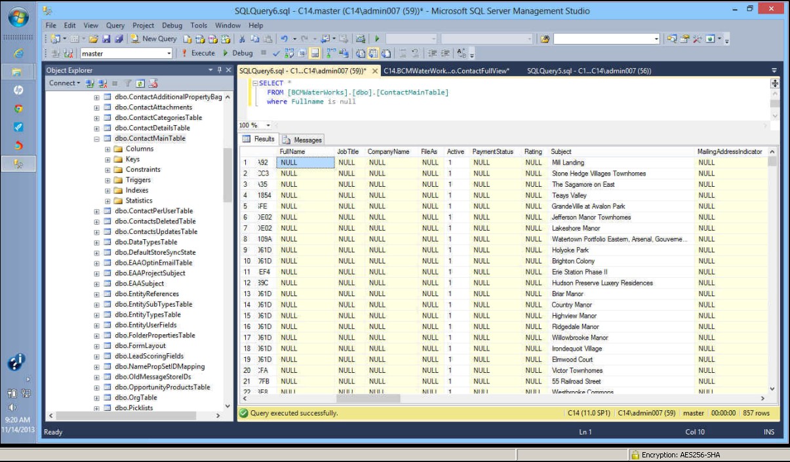Switch to the C14.BCMWaterWork ContactFullView tab
This screenshot has height=462, width=790.
(446, 71)
